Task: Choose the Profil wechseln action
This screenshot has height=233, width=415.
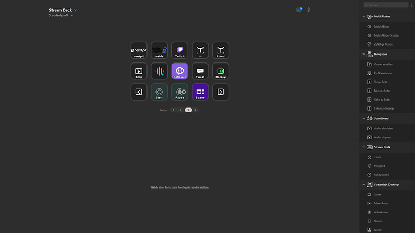Action: (387, 73)
